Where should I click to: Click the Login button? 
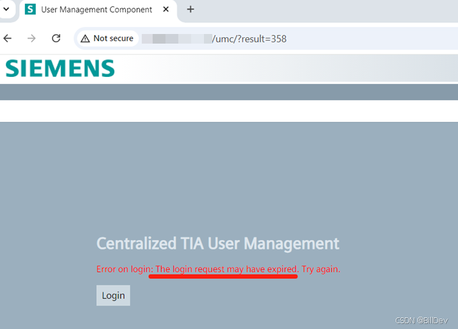pyautogui.click(x=113, y=296)
